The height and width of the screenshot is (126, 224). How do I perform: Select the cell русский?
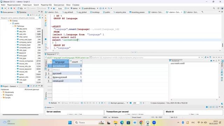61,73
